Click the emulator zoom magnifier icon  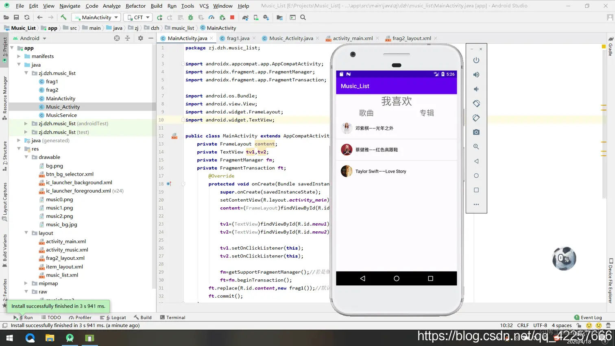(x=476, y=147)
